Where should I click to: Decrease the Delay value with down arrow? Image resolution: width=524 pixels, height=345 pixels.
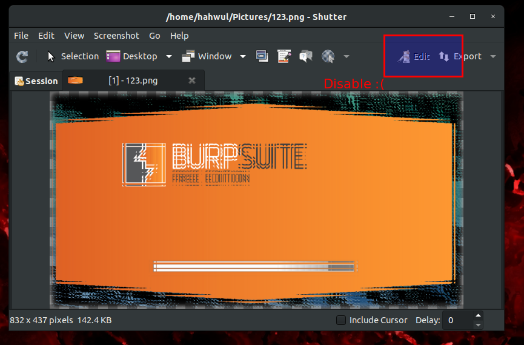tap(478, 325)
